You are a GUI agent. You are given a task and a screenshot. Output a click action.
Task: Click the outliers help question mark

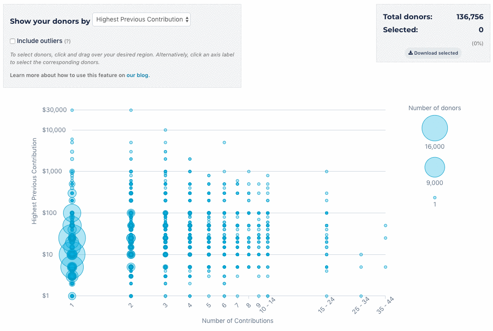68,41
